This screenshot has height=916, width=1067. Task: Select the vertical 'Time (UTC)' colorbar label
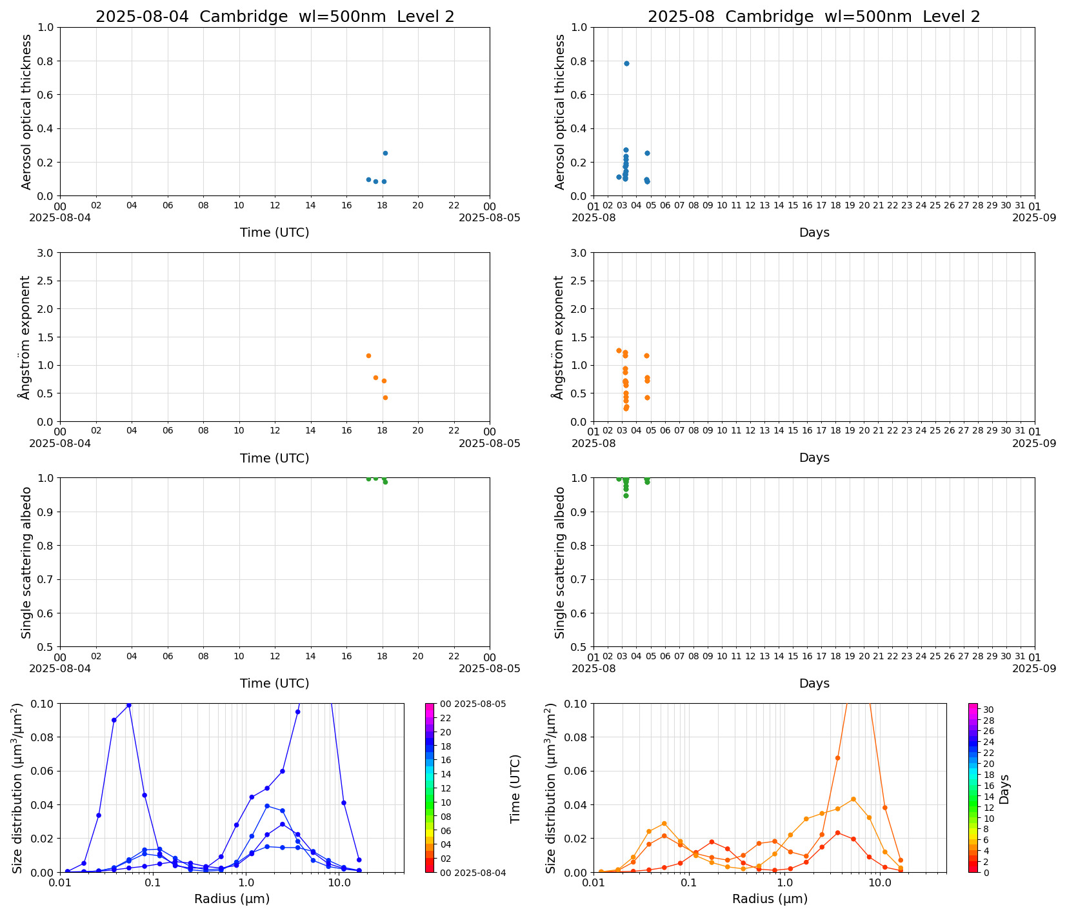(515, 788)
